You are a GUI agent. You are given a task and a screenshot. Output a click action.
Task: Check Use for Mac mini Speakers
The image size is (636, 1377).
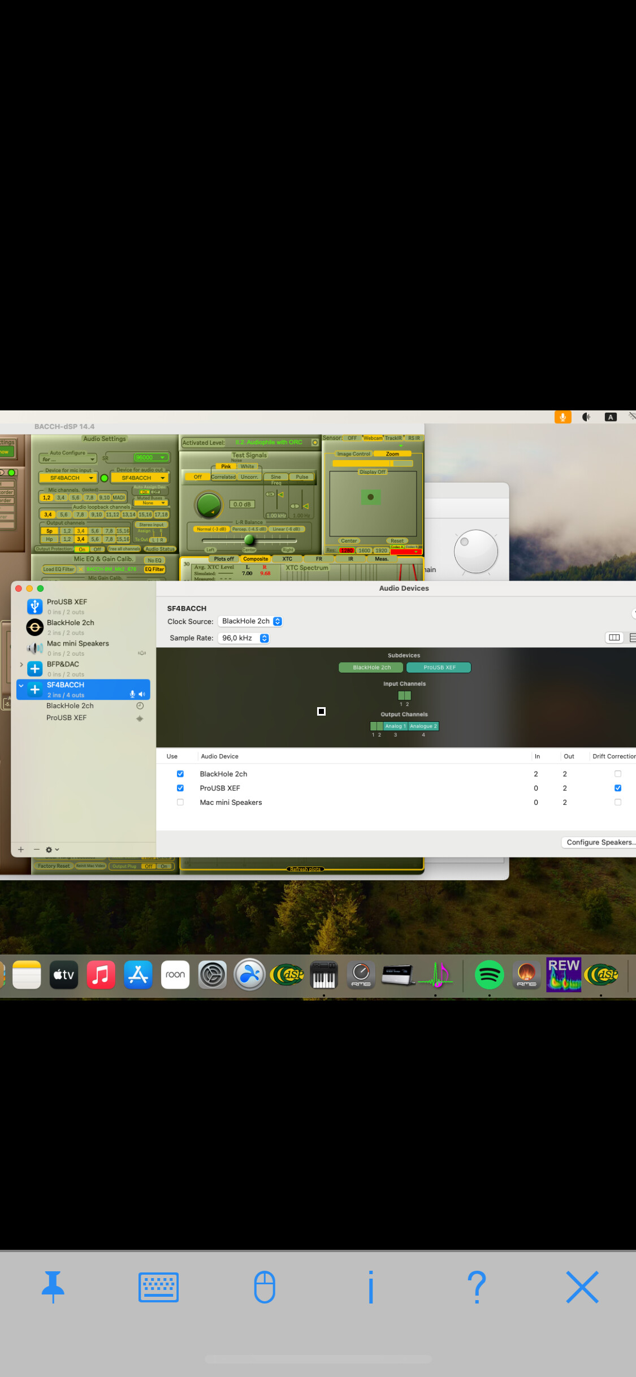(x=180, y=802)
